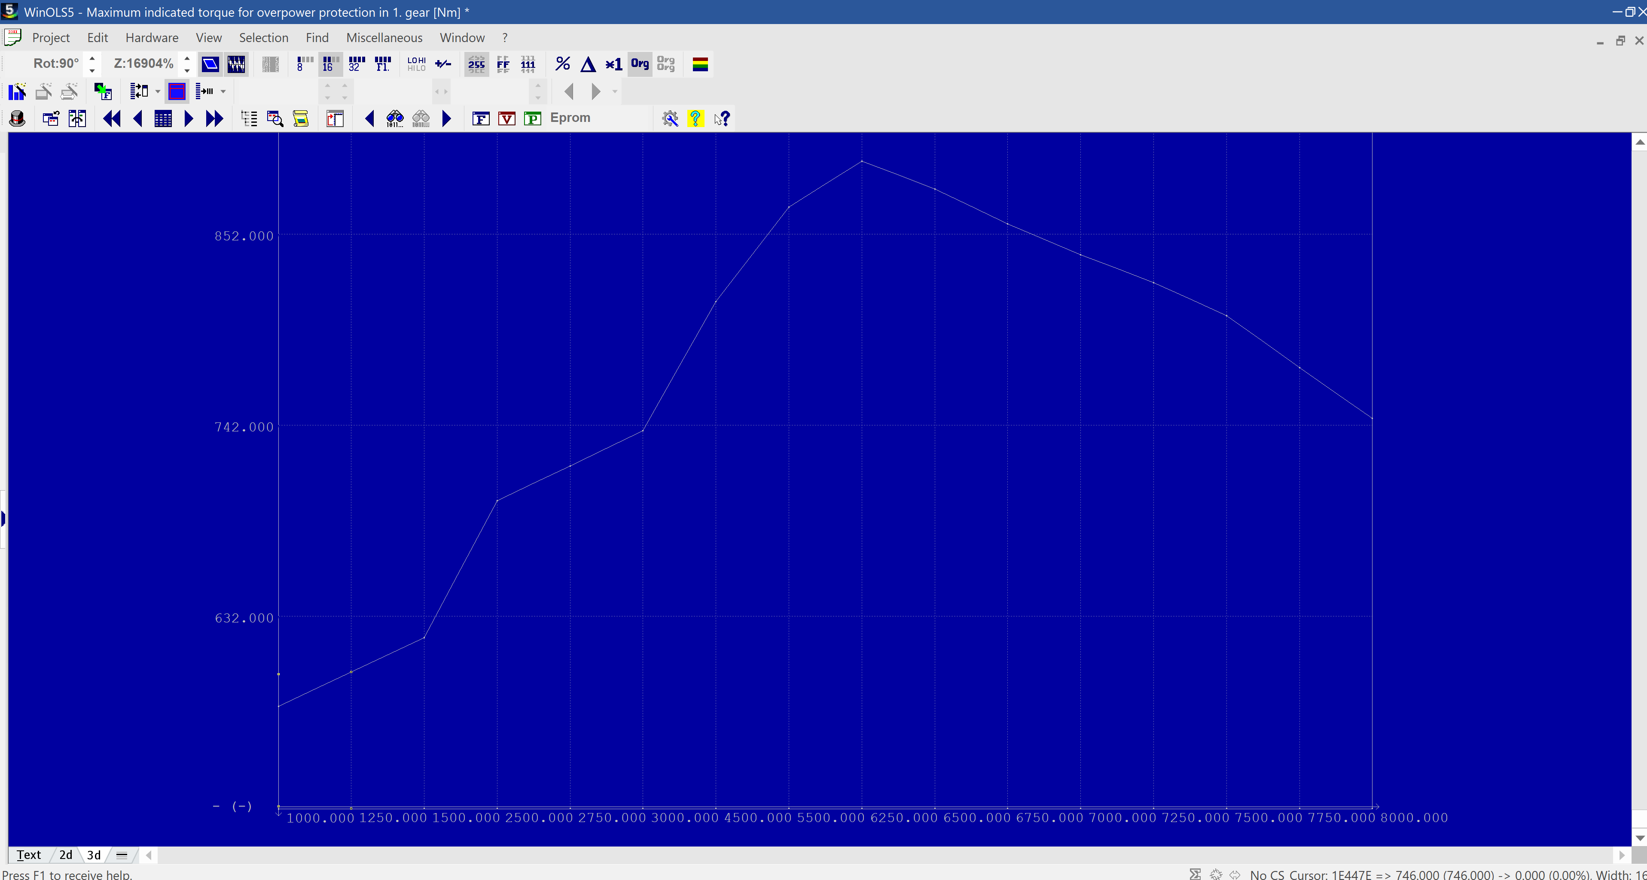The width and height of the screenshot is (1647, 880).
Task: Increase zoom with Z up arrow
Action: coord(187,58)
